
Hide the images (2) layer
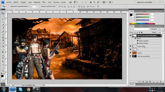[x=130, y=46]
